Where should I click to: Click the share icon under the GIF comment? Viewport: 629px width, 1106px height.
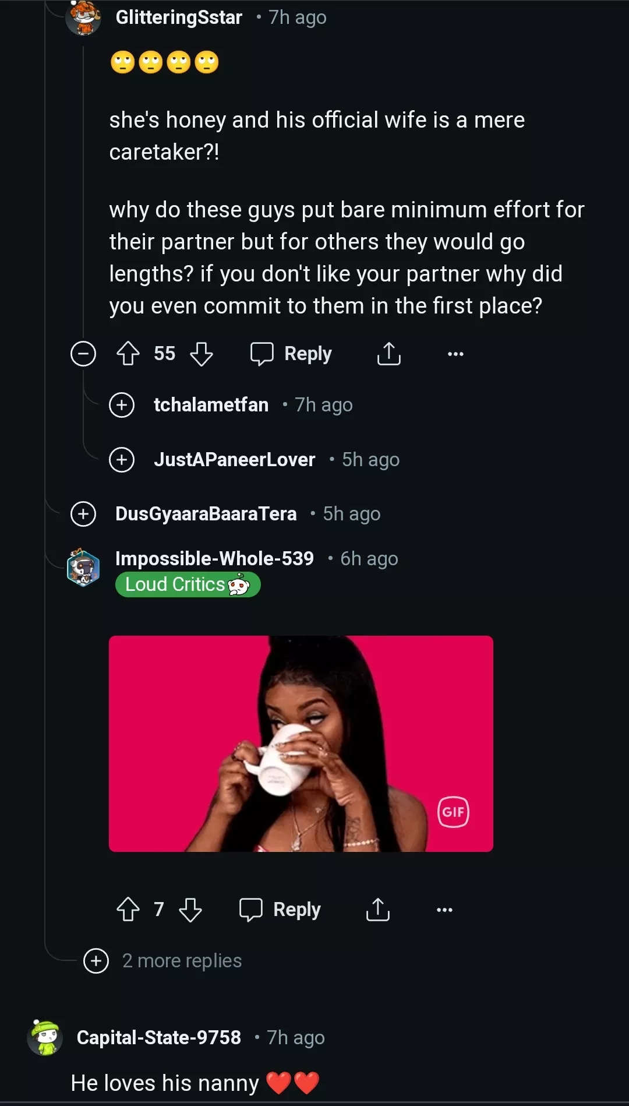pos(377,909)
